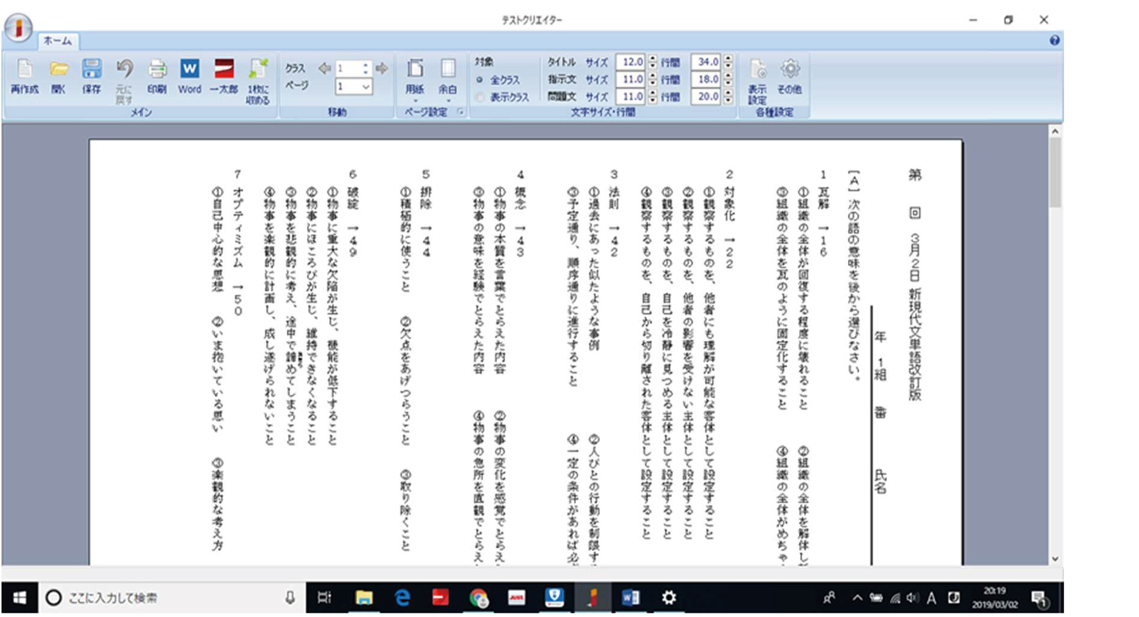Open the ページ設定 dialog launcher
1139x617 pixels.
pyautogui.click(x=461, y=112)
